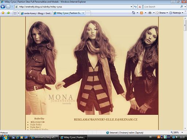Click the volume speaker tray icon

(177, 137)
